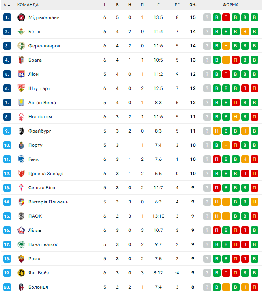
Task: Sort by the КОМАНДА column header
Action: point(28,5)
